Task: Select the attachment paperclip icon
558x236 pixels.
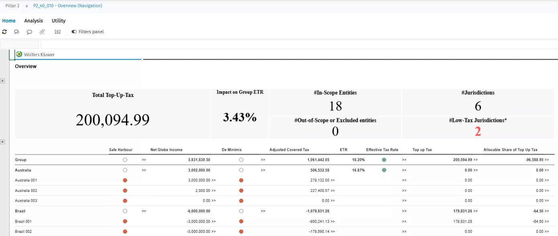Action: tap(42, 32)
